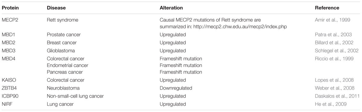Screen dimensions: 362x112
Task: Select the Reference column header
Action: [x=327, y=8]
